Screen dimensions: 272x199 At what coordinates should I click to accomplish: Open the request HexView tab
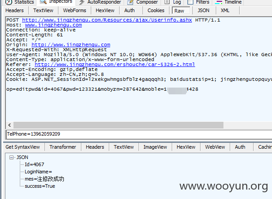coord(105,10)
